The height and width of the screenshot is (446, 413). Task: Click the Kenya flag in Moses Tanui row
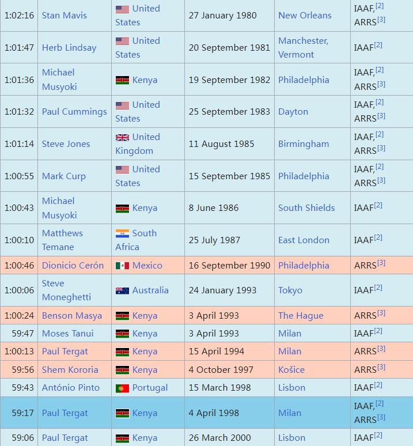point(122,334)
